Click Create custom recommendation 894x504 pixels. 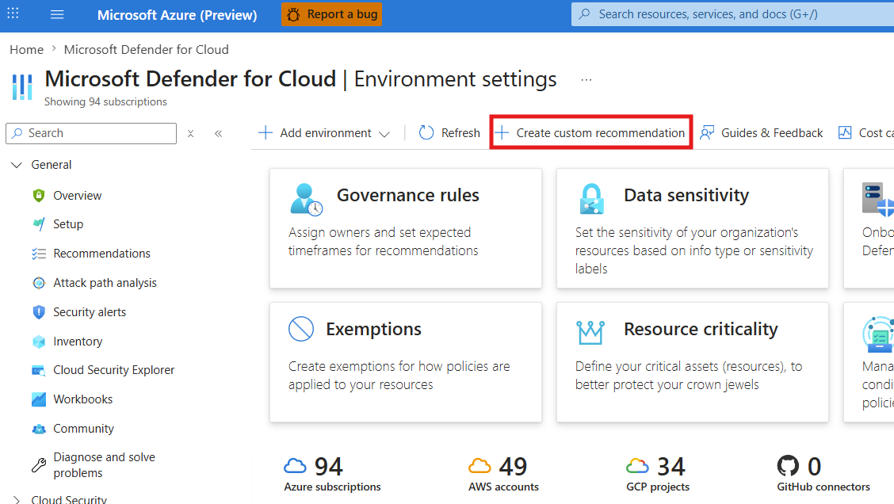click(x=590, y=133)
